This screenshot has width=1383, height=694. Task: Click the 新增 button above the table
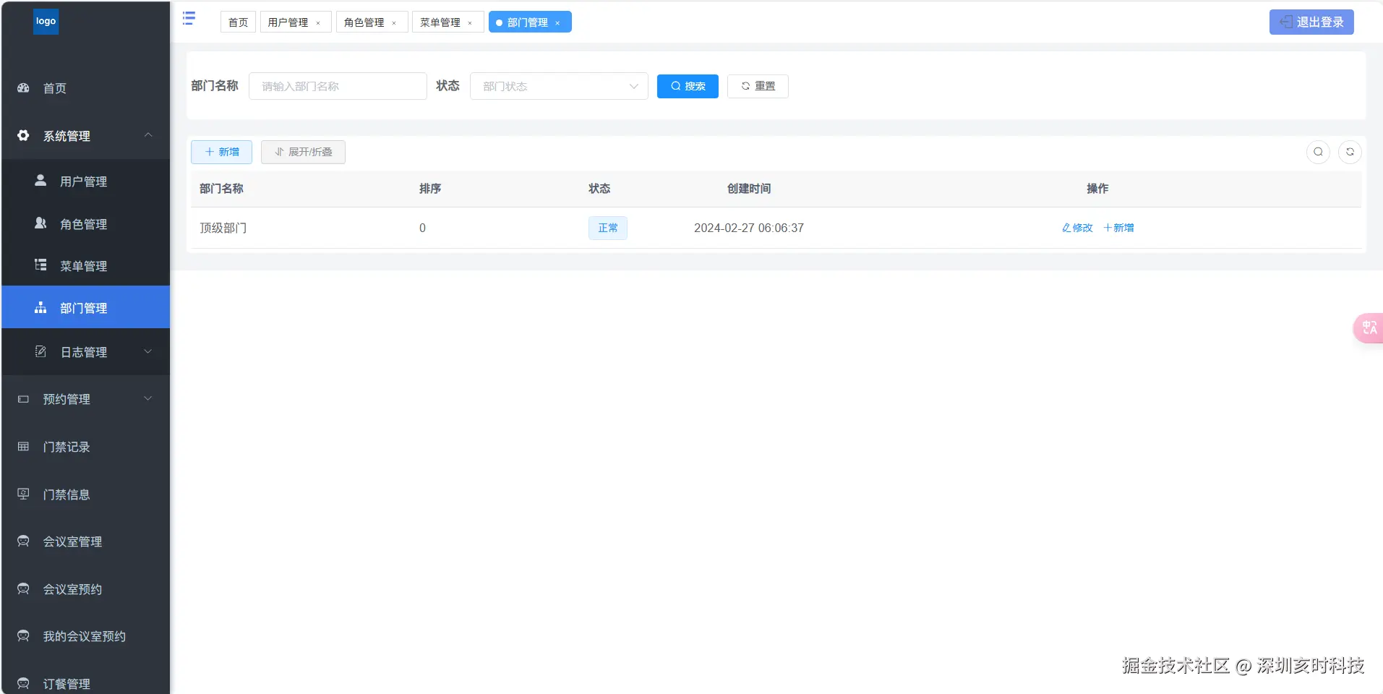click(x=221, y=152)
